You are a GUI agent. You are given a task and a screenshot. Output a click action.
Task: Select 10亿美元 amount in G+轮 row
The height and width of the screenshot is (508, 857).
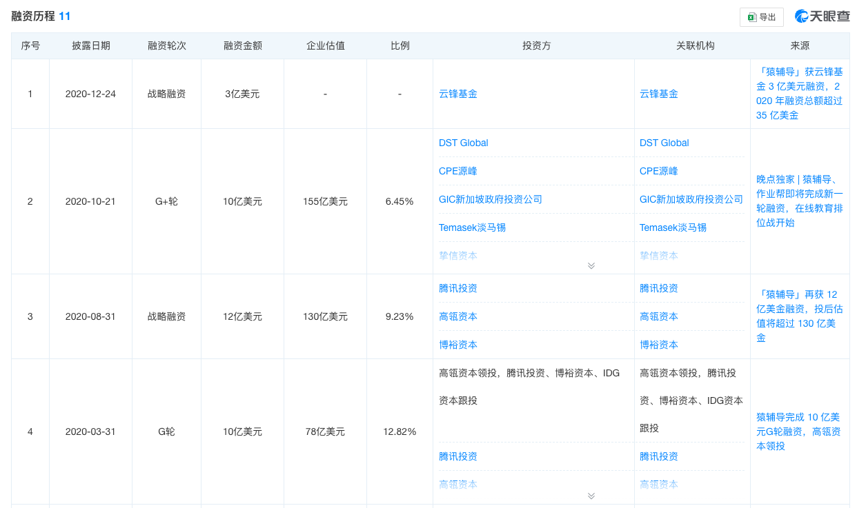point(242,201)
